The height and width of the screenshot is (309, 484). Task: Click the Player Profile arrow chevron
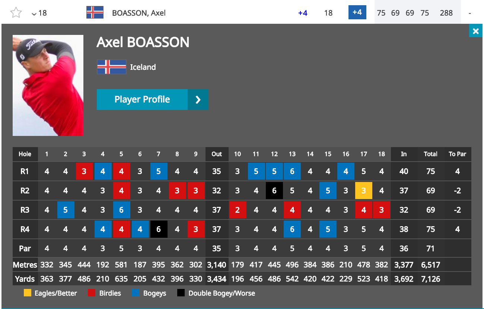click(x=198, y=100)
